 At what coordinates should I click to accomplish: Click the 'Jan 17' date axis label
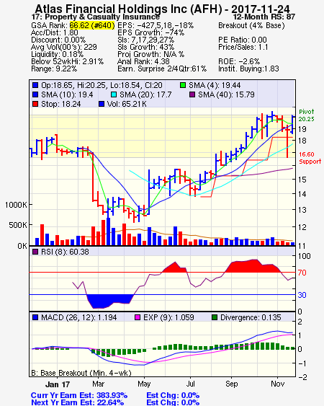click(58, 384)
